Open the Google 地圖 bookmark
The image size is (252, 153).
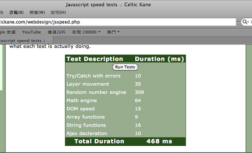8,32
